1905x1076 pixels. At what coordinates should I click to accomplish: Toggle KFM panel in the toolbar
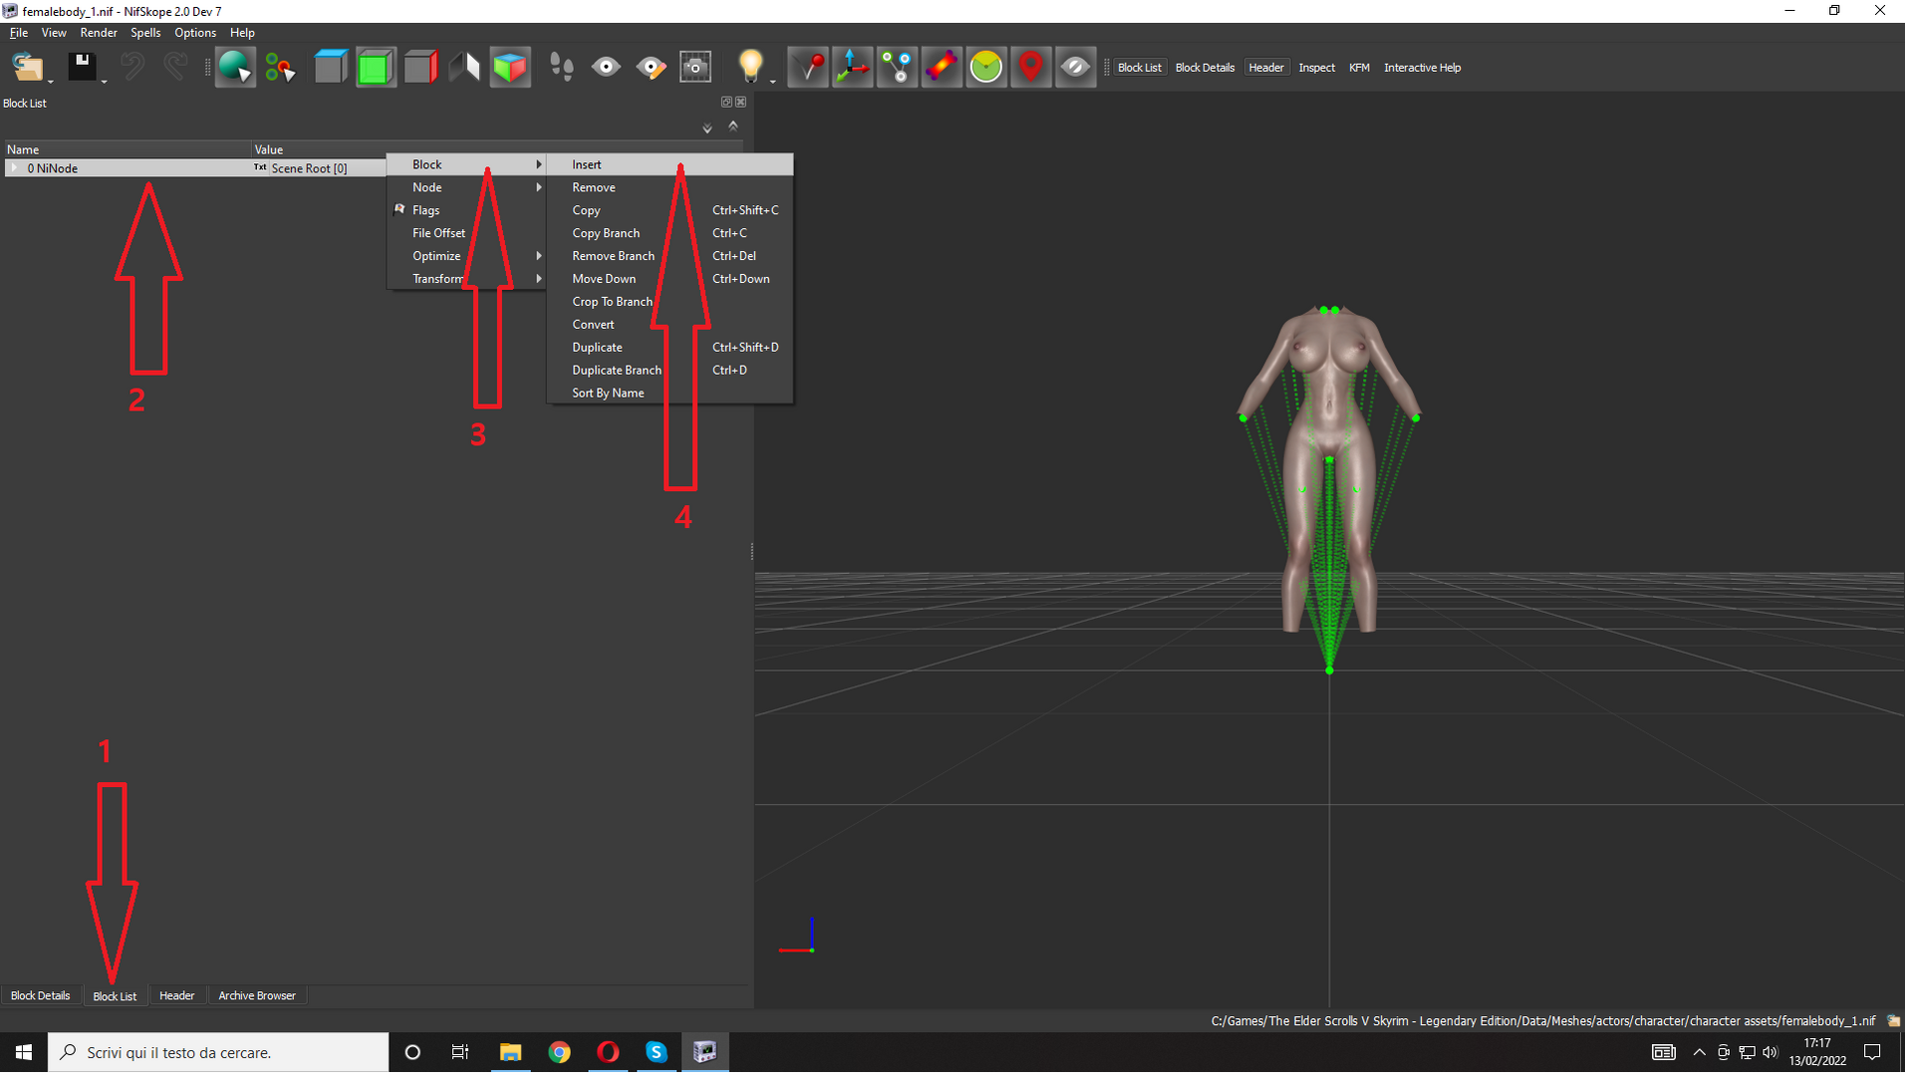click(x=1359, y=68)
